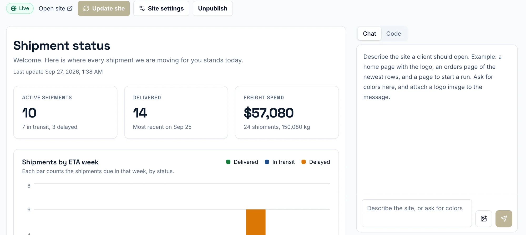
Task: Click the Active Shipments card label
Action: (47, 98)
